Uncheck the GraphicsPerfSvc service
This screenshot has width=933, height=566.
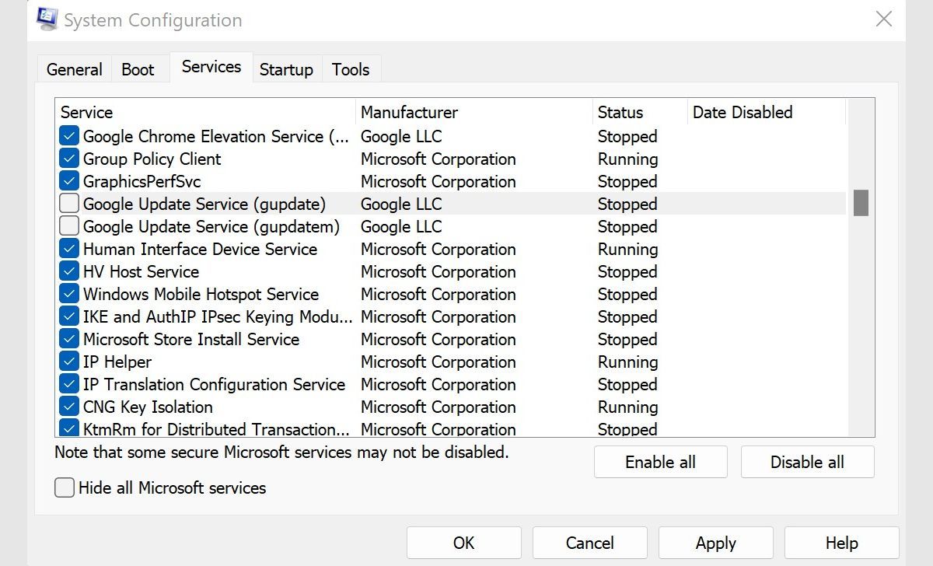[x=68, y=181]
